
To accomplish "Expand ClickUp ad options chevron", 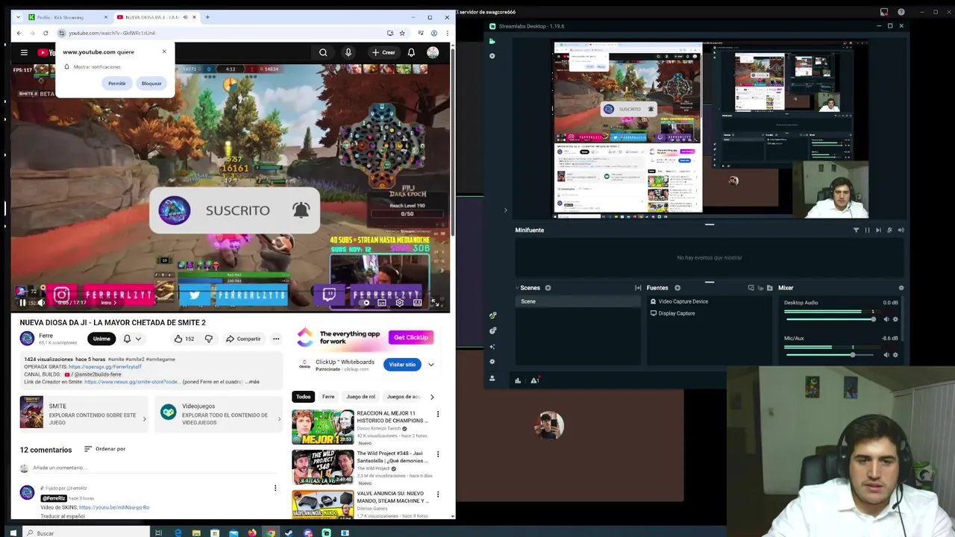I will pyautogui.click(x=430, y=365).
